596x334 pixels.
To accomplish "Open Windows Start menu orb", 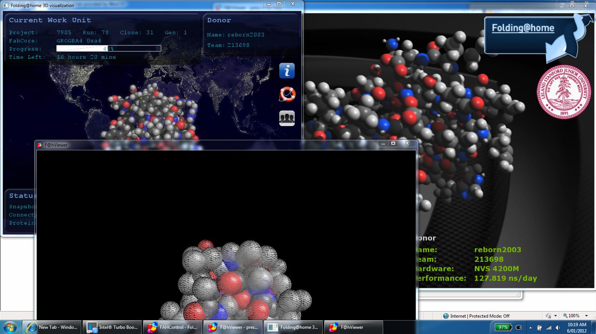I will click(x=10, y=327).
